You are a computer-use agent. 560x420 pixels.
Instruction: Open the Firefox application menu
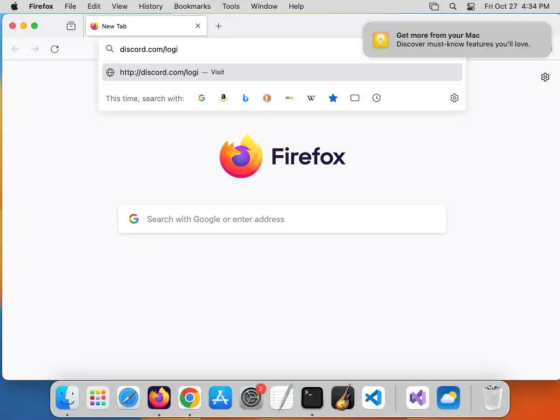tap(41, 7)
